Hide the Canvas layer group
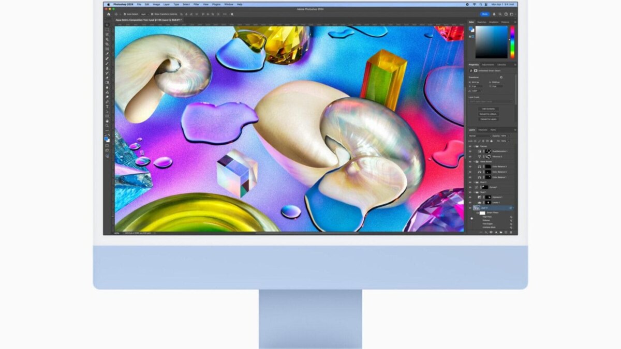Screen dimensions: 621x349 click(x=469, y=145)
